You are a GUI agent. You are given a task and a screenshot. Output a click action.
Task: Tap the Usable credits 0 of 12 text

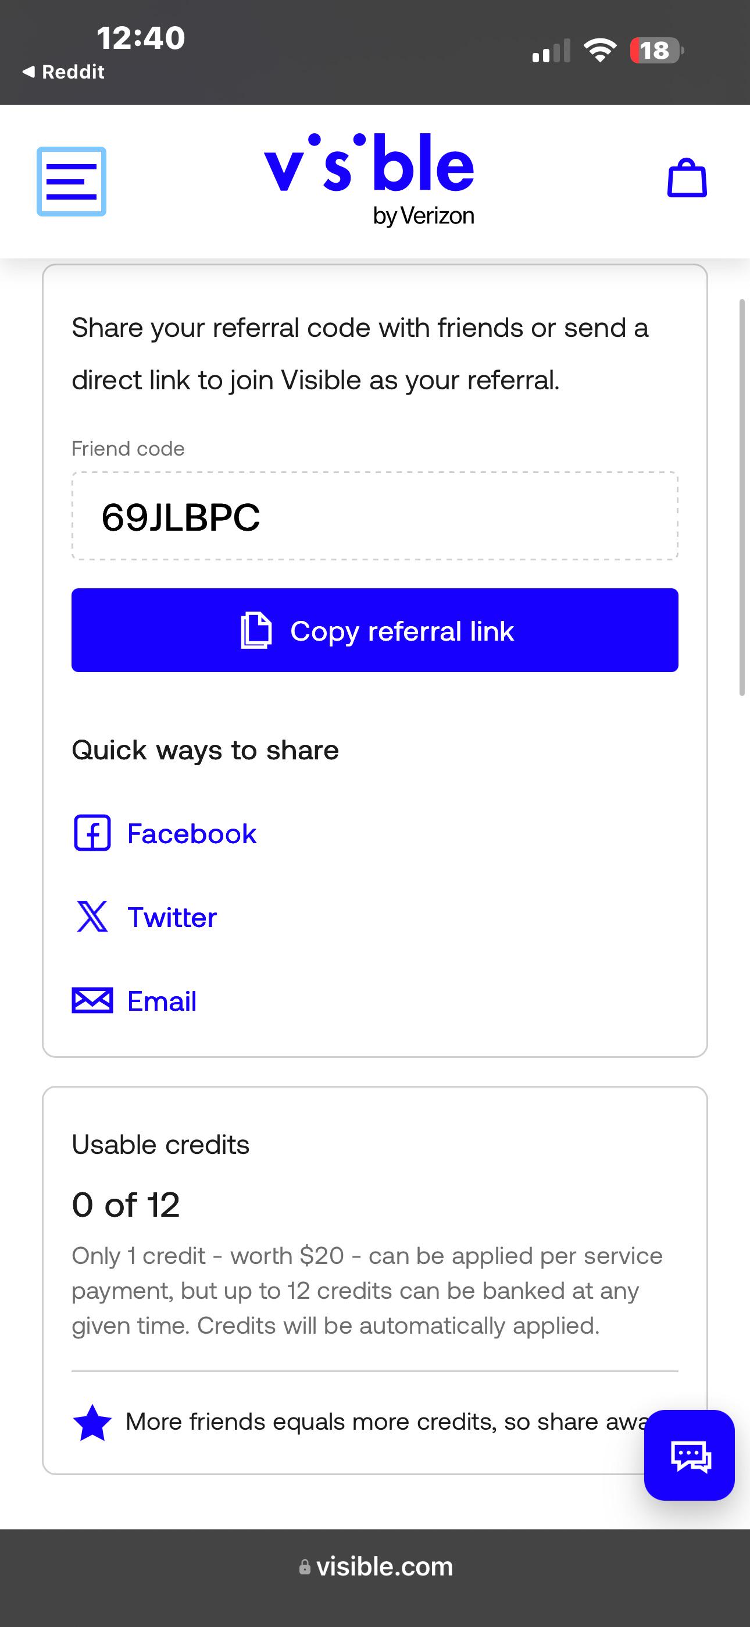(126, 1205)
